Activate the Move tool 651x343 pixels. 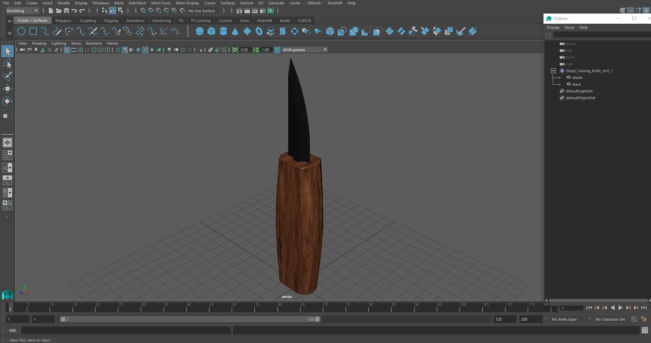click(7, 89)
